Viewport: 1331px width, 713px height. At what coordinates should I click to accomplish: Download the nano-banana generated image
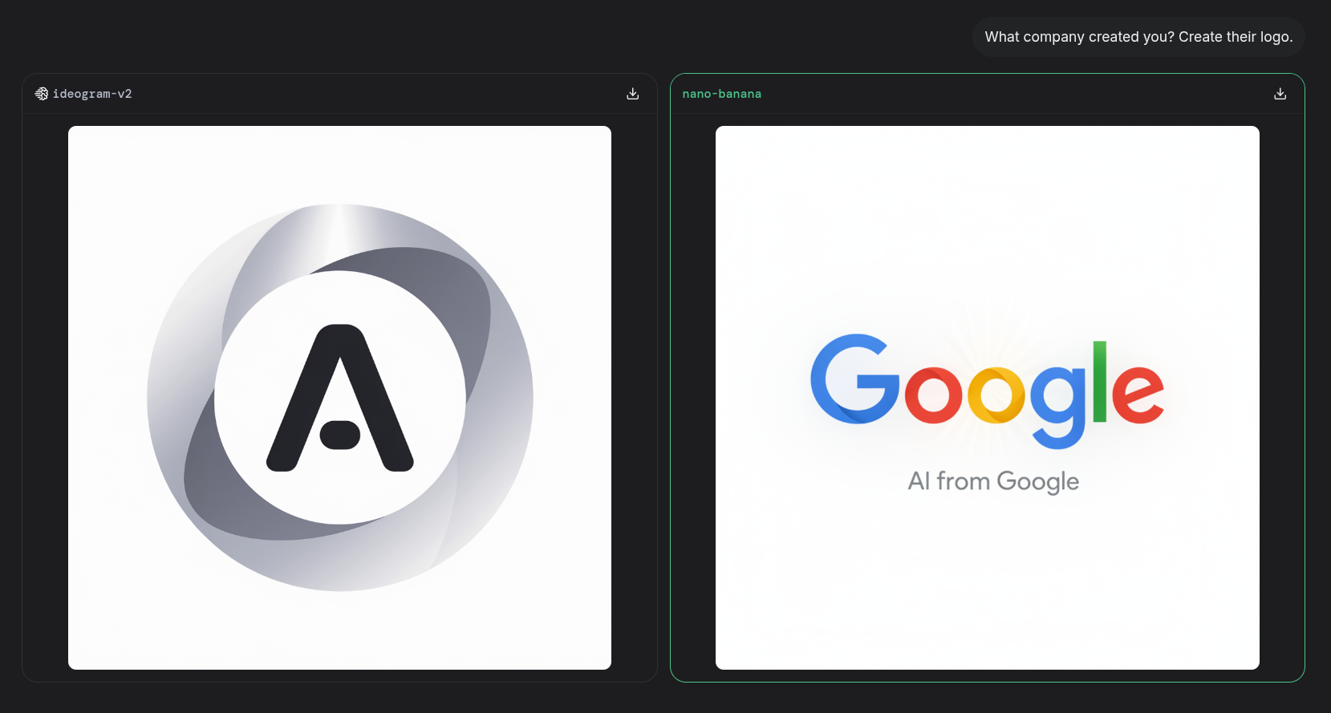[x=1280, y=94]
